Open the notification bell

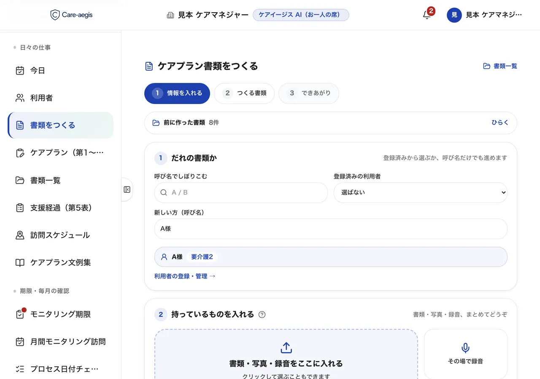[427, 15]
